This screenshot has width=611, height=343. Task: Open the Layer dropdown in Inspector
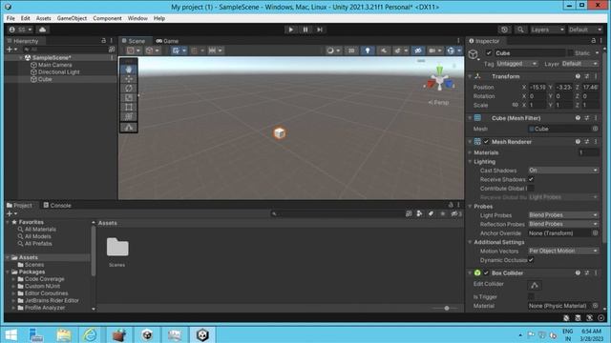tap(579, 64)
